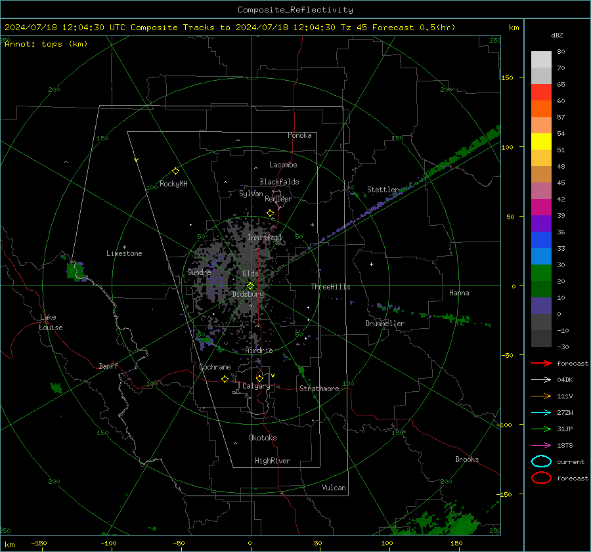Click the yellow diamond marker near RockyMH
Image resolution: width=591 pixels, height=552 pixels.
175,171
